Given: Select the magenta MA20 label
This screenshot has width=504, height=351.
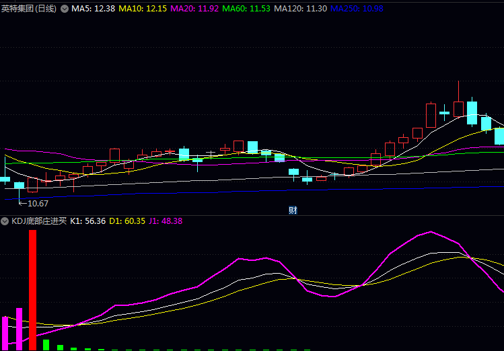Looking at the screenshot, I should tap(194, 9).
